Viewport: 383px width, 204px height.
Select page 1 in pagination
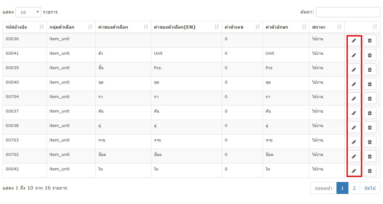(x=342, y=188)
